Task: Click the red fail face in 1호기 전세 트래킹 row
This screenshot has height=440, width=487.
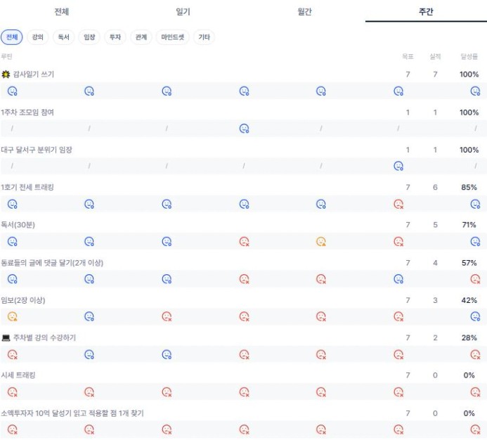Action: coord(398,204)
